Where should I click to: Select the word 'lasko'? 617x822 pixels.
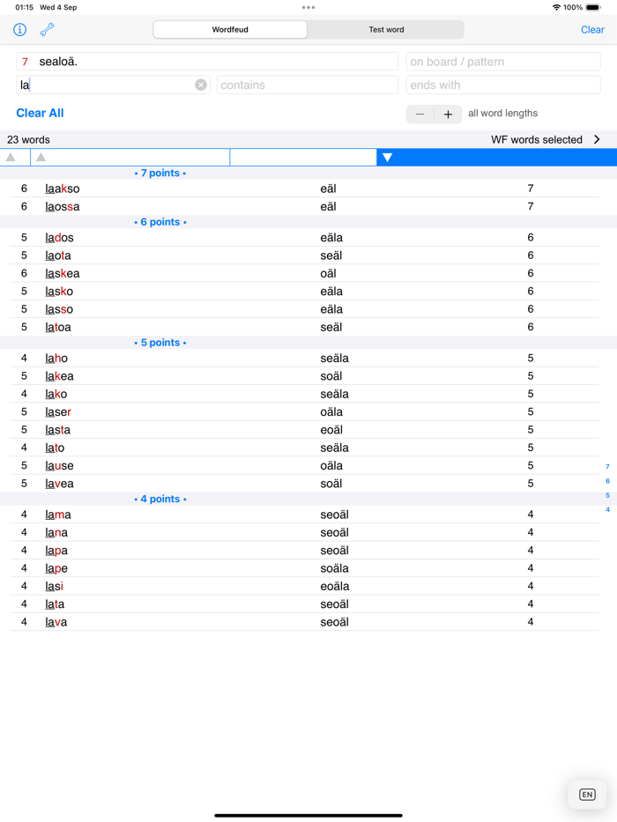59,291
